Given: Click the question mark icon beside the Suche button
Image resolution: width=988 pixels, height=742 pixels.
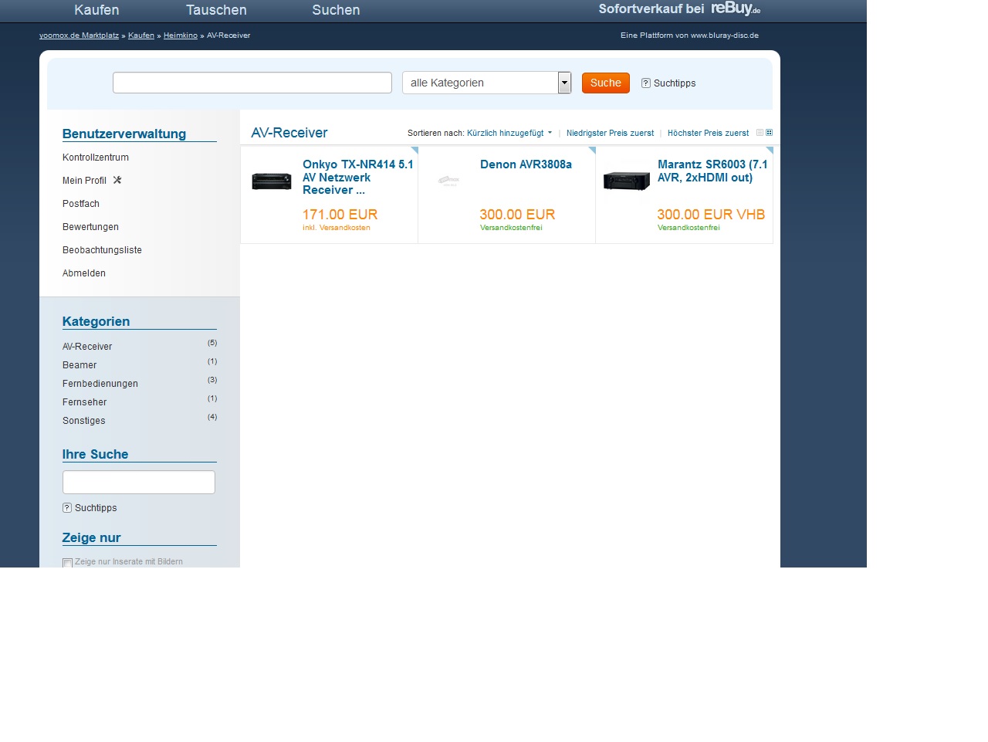Looking at the screenshot, I should tap(646, 83).
